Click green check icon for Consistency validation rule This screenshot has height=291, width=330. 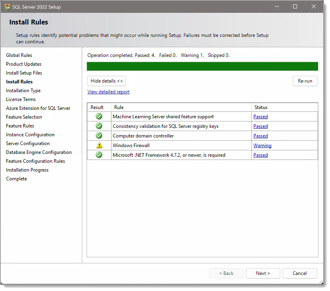(x=99, y=126)
